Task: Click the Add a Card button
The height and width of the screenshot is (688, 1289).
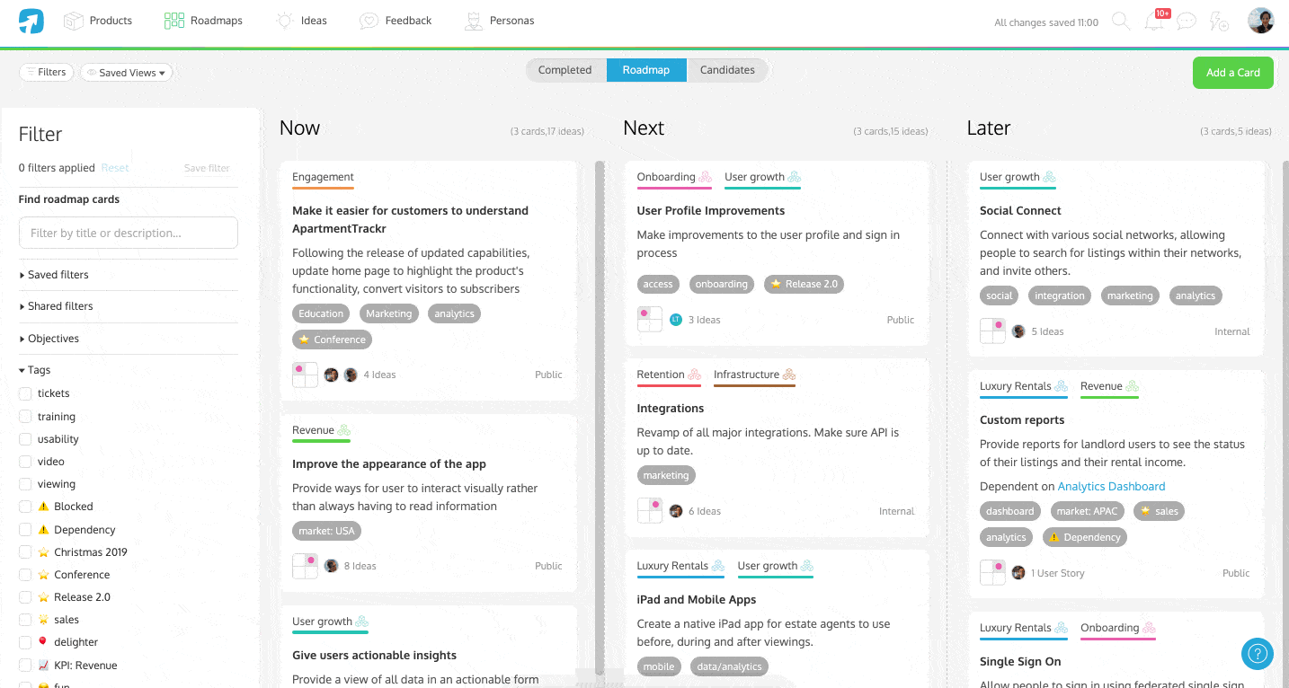Action: (1232, 73)
